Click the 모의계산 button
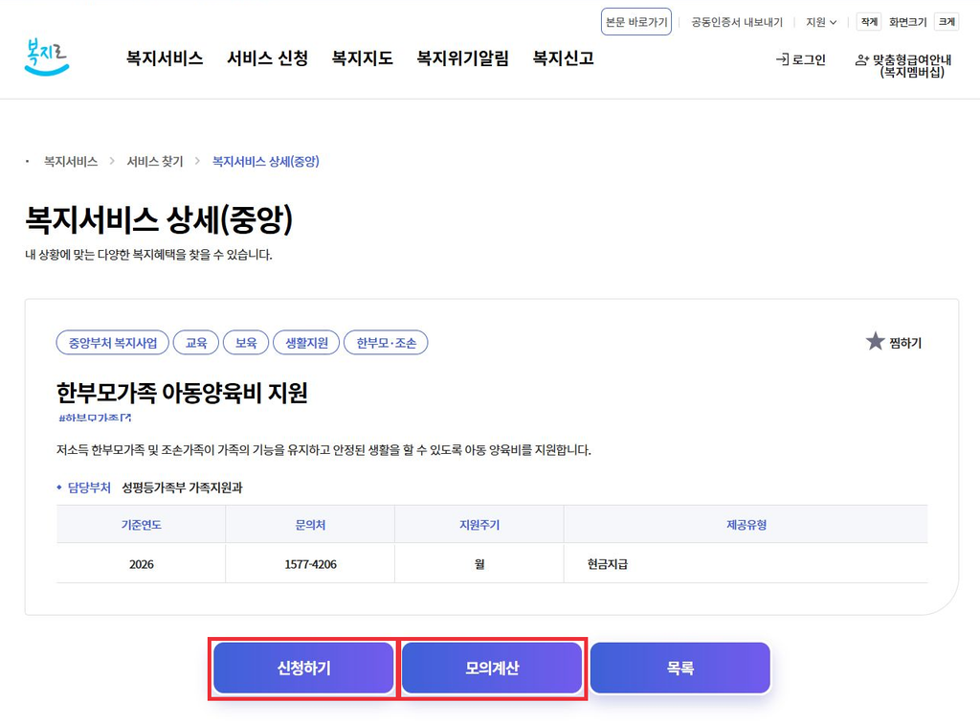This screenshot has width=980, height=727. click(492, 669)
